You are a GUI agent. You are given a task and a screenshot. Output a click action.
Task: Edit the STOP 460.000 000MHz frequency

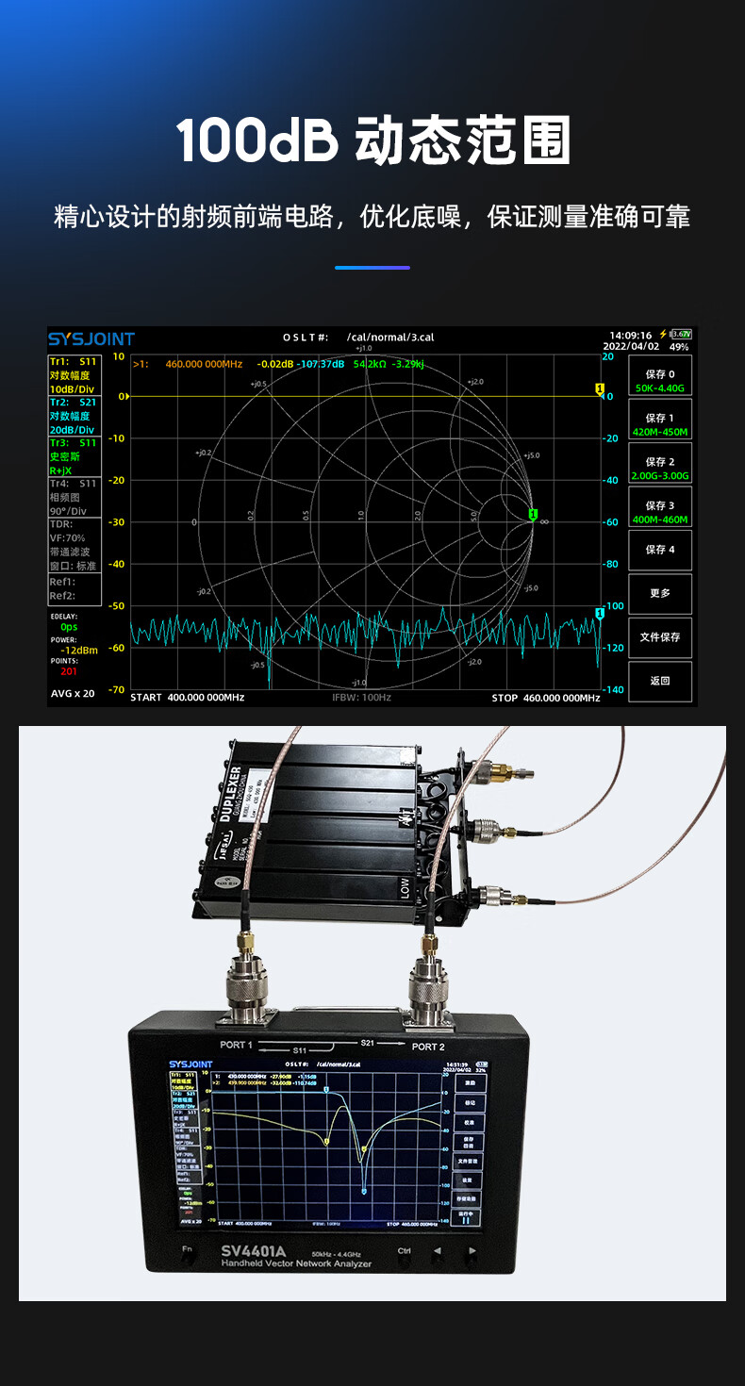[x=545, y=698]
